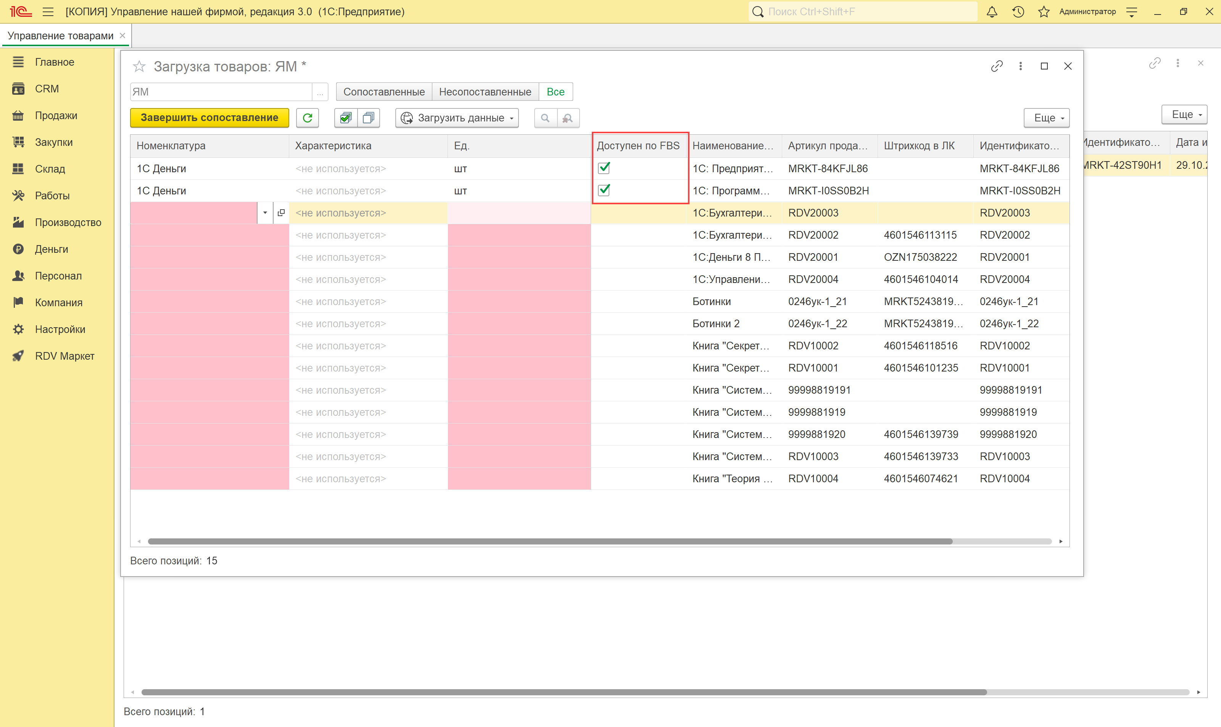Select the Несопоставленные filter toggle

click(485, 92)
